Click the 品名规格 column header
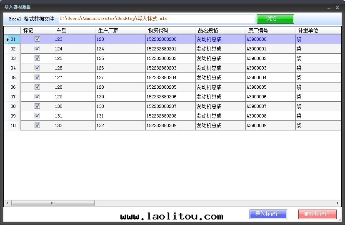Screen dimensions: 345x225 220,30
